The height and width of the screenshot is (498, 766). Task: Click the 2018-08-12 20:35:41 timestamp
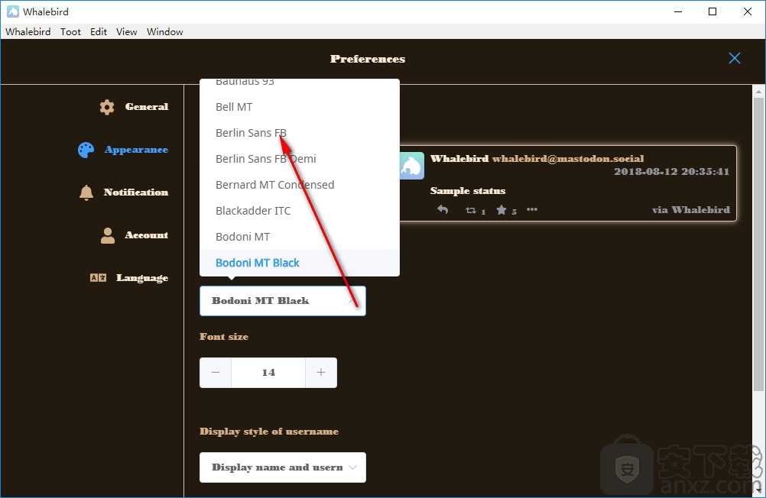pos(672,171)
